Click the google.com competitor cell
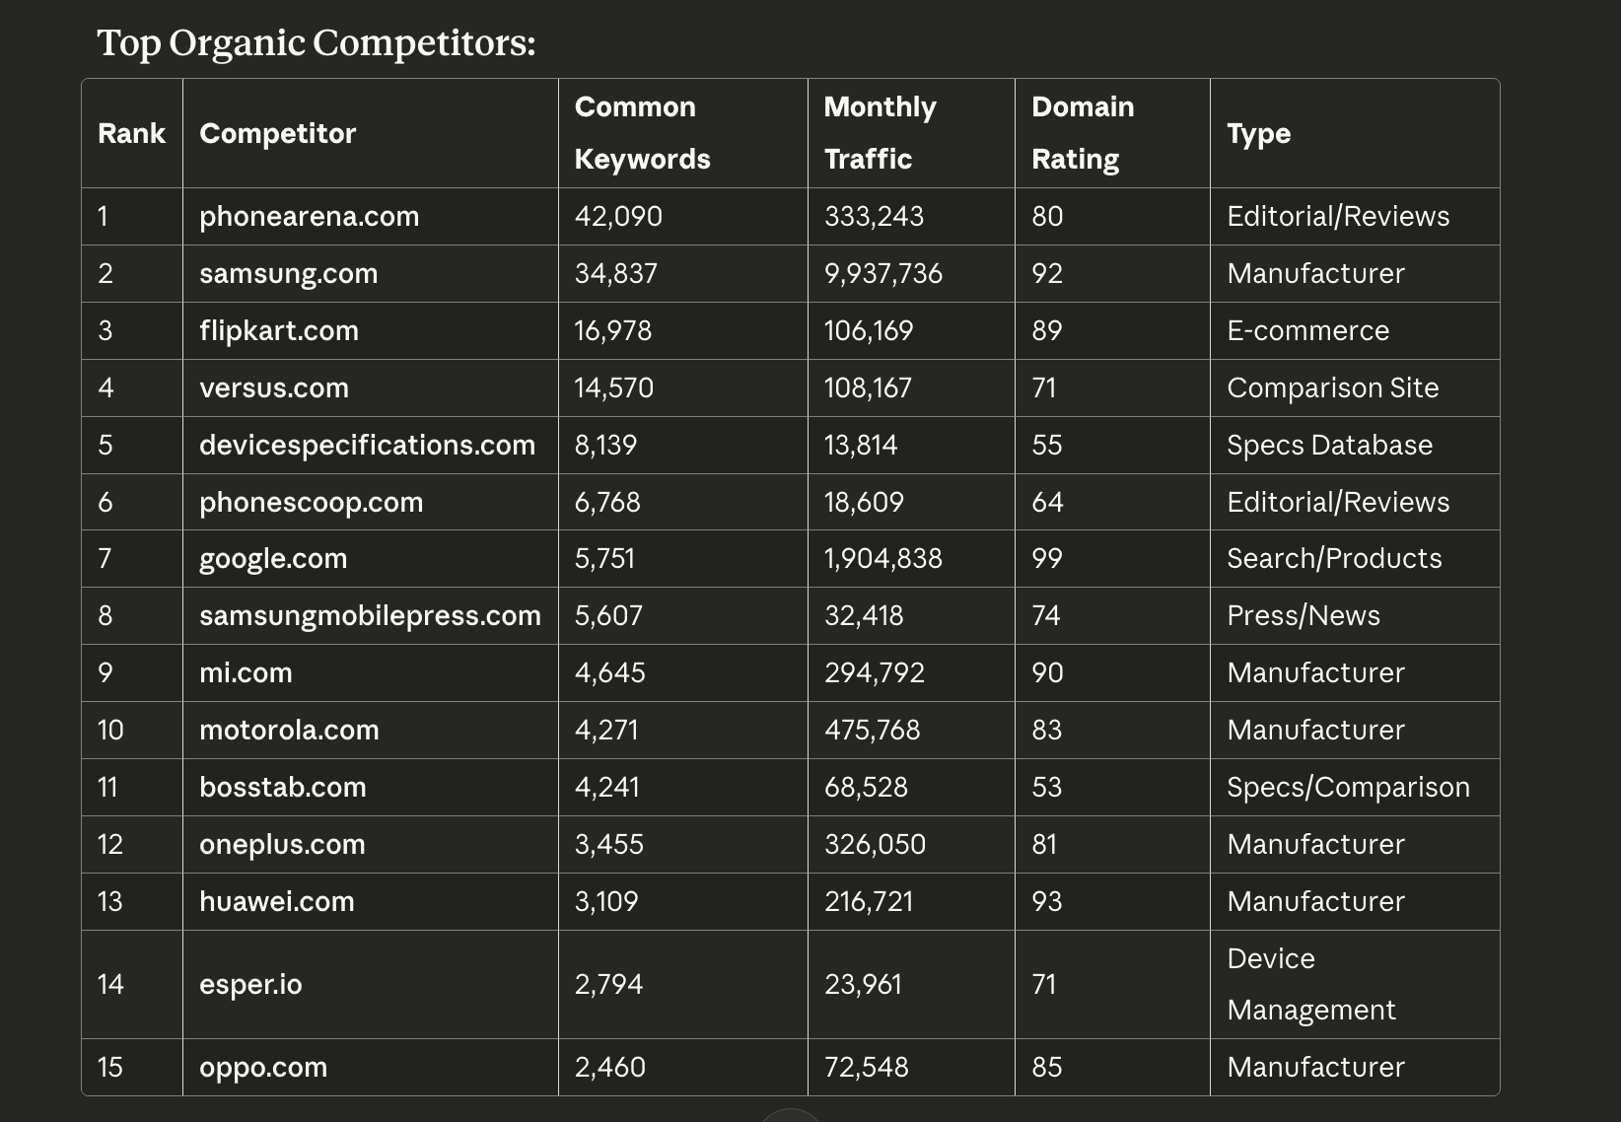Viewport: 1621px width, 1122px height. pos(272,558)
